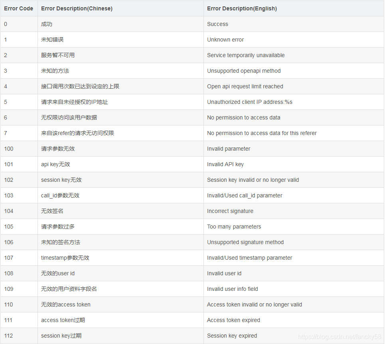
Task: Click the Chinese cell '未知的方法'
Action: [x=120, y=71]
